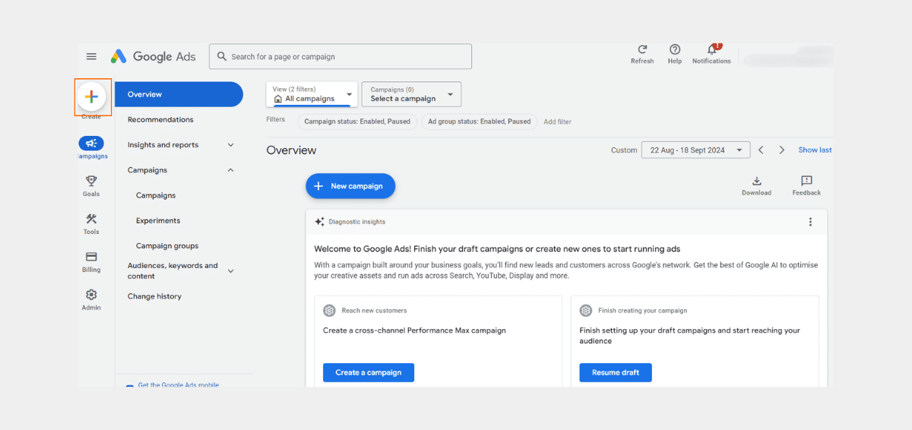Go to next date range arrow
Screen dimensions: 912x430
click(x=781, y=150)
